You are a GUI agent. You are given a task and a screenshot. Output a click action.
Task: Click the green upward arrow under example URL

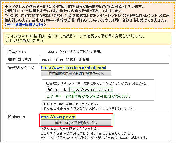(73, 93)
